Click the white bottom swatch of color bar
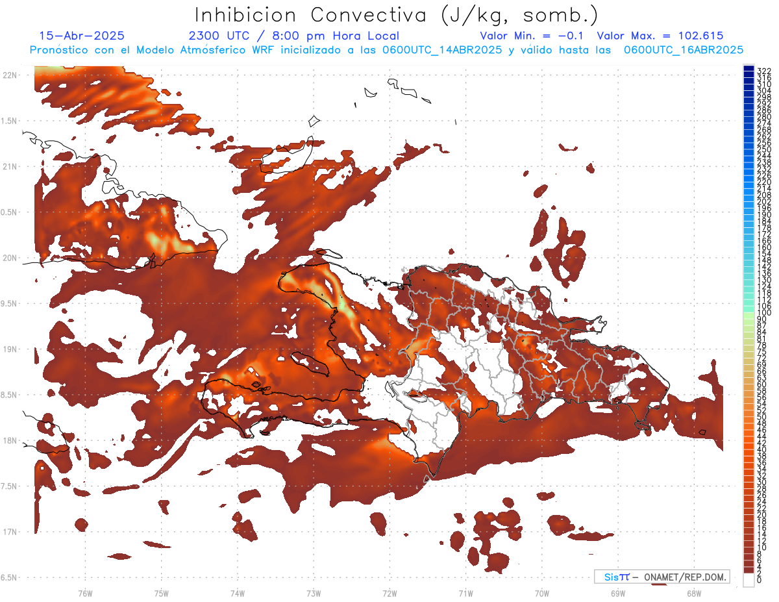Viewport: 779px width, 602px height. 749,579
